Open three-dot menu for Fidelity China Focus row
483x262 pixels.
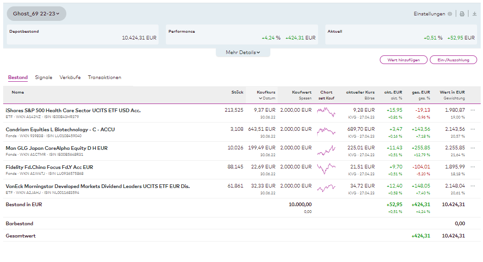point(473,167)
